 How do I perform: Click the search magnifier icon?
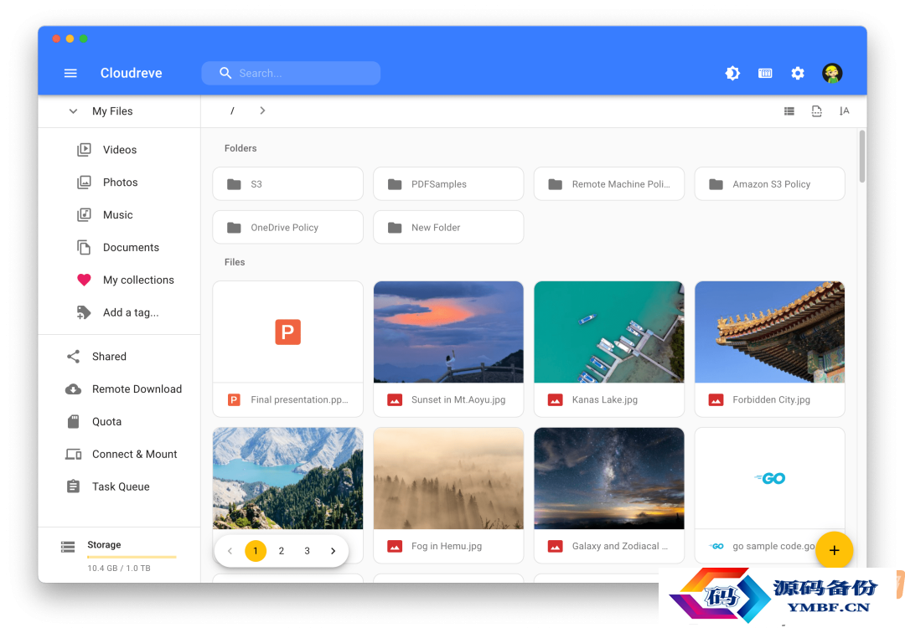[225, 73]
